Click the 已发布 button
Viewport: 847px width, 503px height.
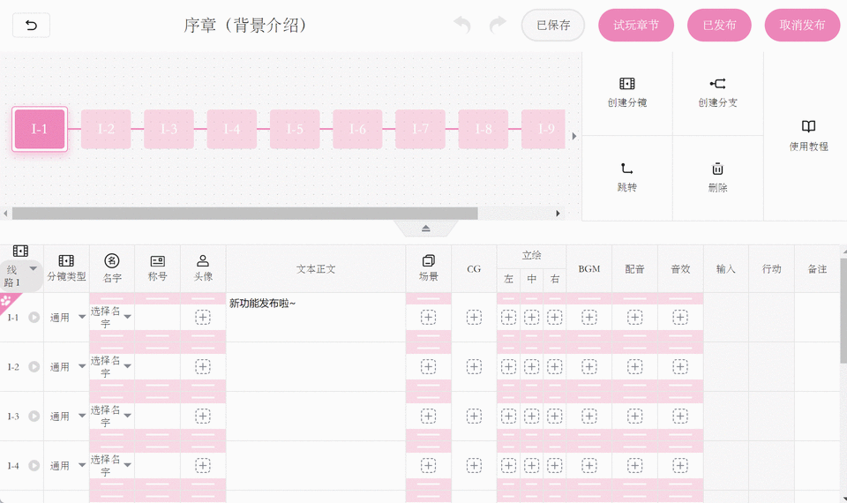[719, 25]
